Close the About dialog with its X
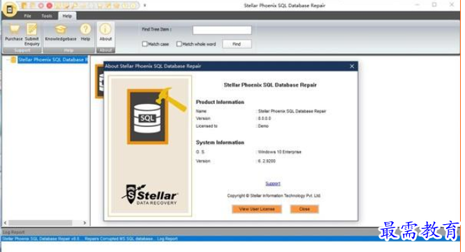Image resolution: width=465 pixels, height=252 pixels. [352, 66]
